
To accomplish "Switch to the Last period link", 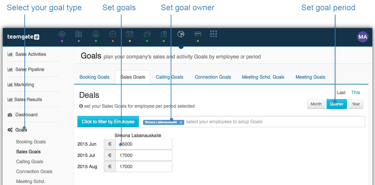I will pyautogui.click(x=341, y=92).
